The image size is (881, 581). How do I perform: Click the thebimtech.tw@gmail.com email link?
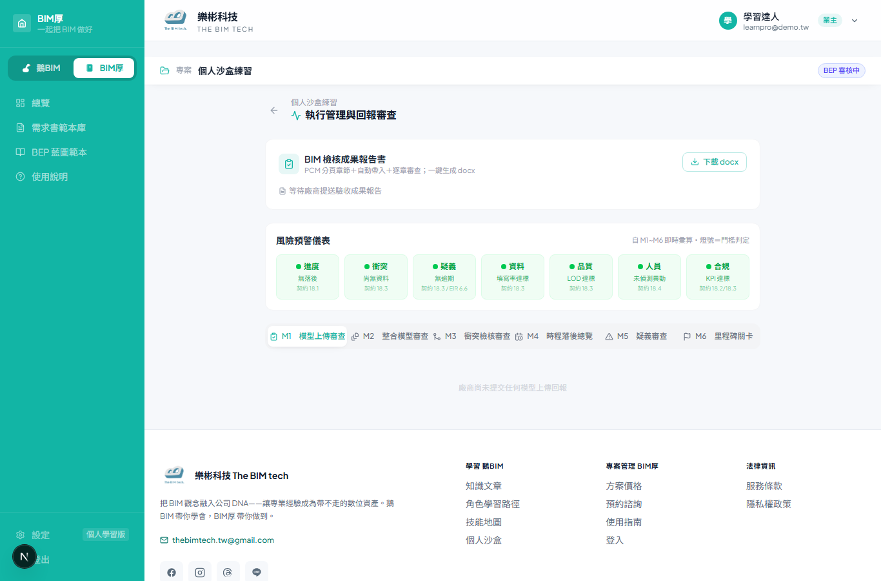pyautogui.click(x=223, y=540)
